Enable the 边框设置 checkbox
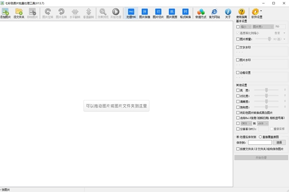 238,73
